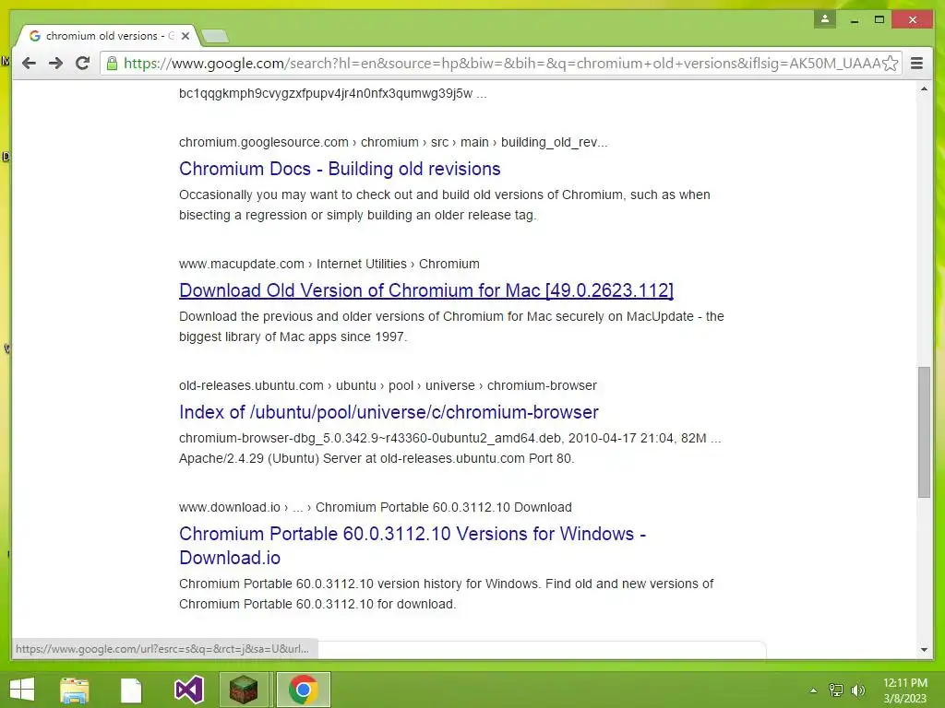Go forward with the arrow button
This screenshot has height=708, width=945.
tap(55, 64)
